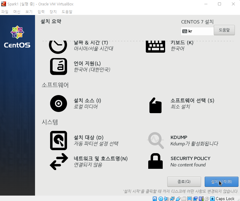
Task: Click the Caps Lock host key text
Action: click(x=225, y=199)
